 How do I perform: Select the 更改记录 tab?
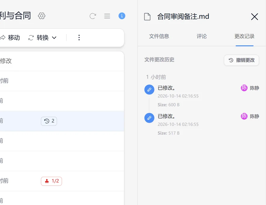(244, 36)
